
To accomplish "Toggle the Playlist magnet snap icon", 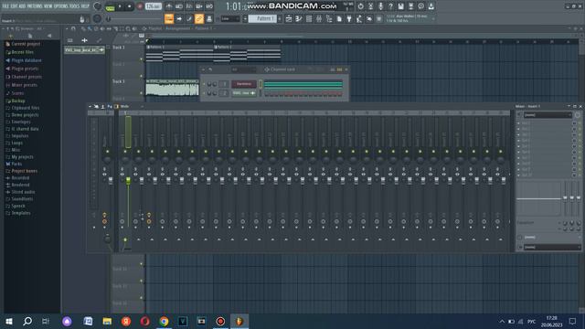I will pos(73,28).
